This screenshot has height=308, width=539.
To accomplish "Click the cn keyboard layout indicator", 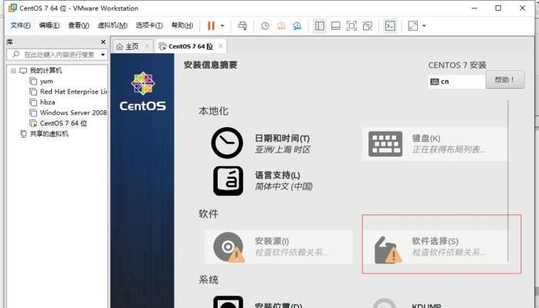I will [456, 82].
